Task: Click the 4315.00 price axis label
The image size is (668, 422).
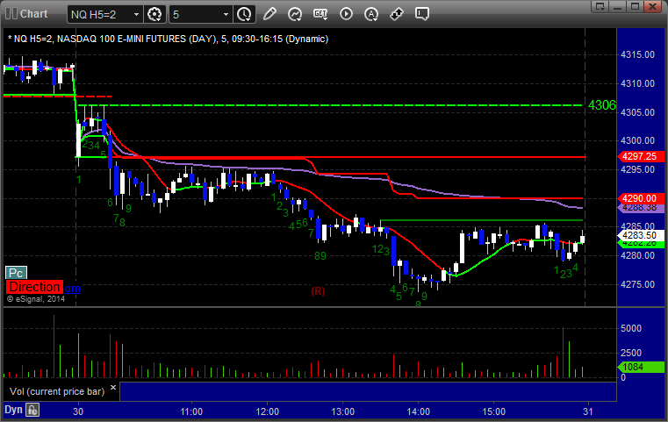Action: [637, 54]
